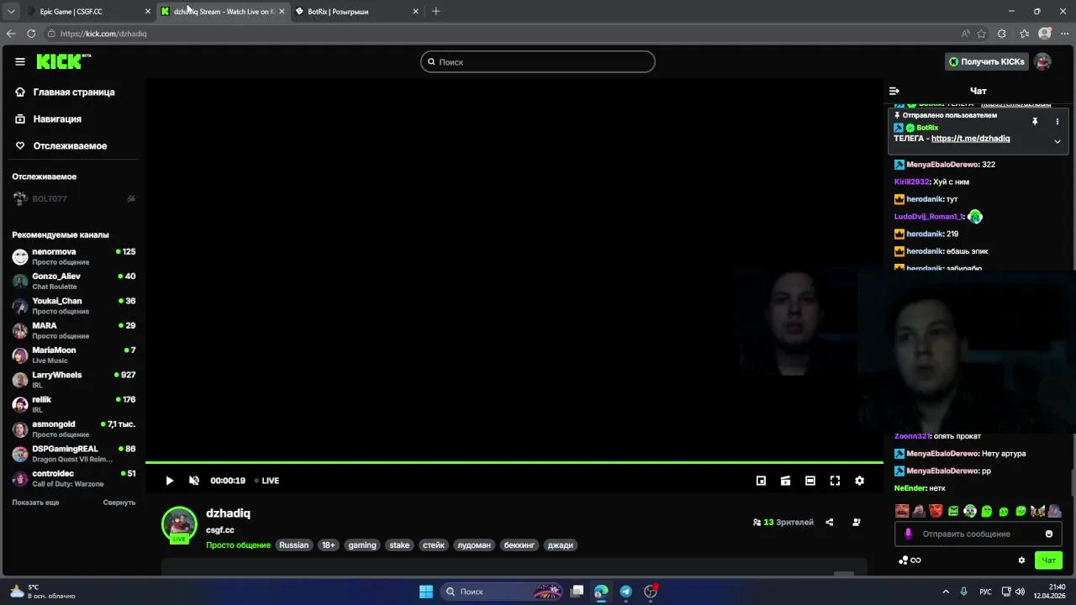Toggle theater mode in the player
This screenshot has width=1076, height=605.
click(x=810, y=481)
